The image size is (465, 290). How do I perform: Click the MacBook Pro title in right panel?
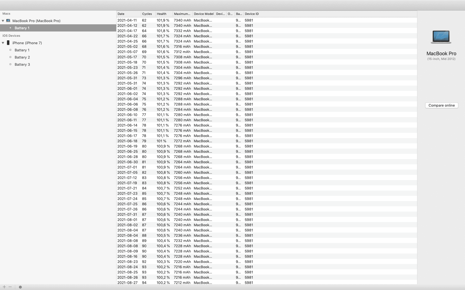click(441, 54)
